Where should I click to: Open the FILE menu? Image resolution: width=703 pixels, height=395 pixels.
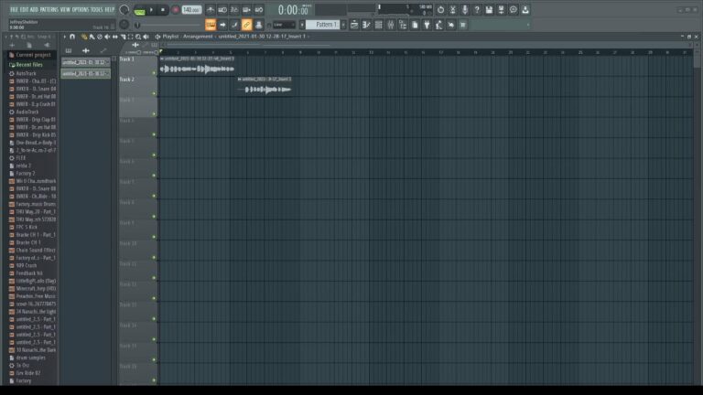pyautogui.click(x=14, y=9)
